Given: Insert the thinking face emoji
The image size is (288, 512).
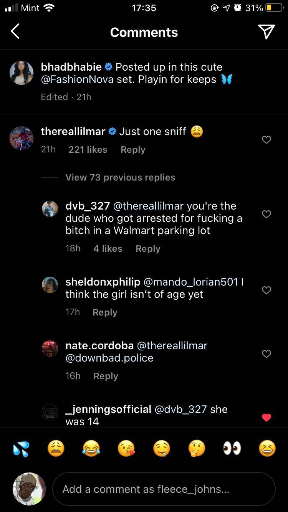Looking at the screenshot, I should coord(197,448).
